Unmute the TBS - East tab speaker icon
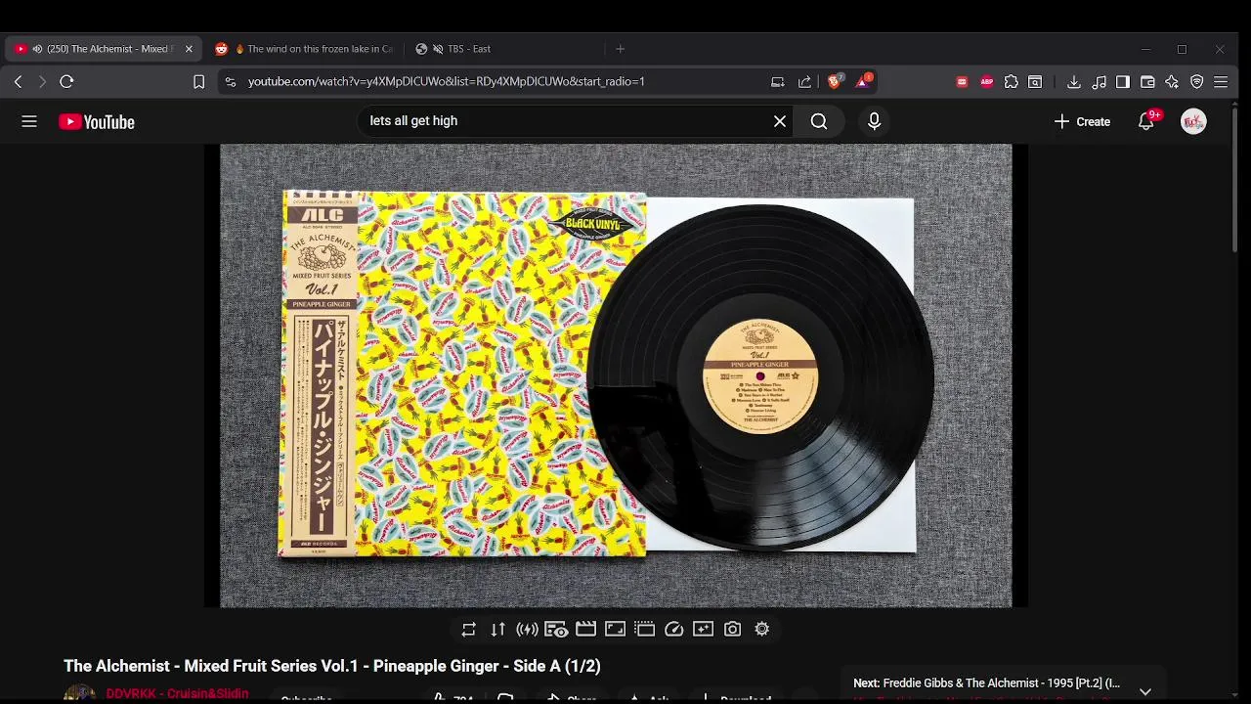 (438, 49)
